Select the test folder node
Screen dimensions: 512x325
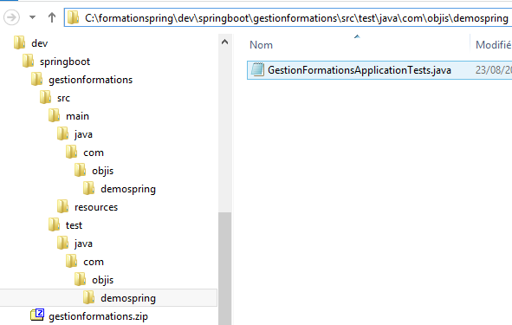point(74,225)
